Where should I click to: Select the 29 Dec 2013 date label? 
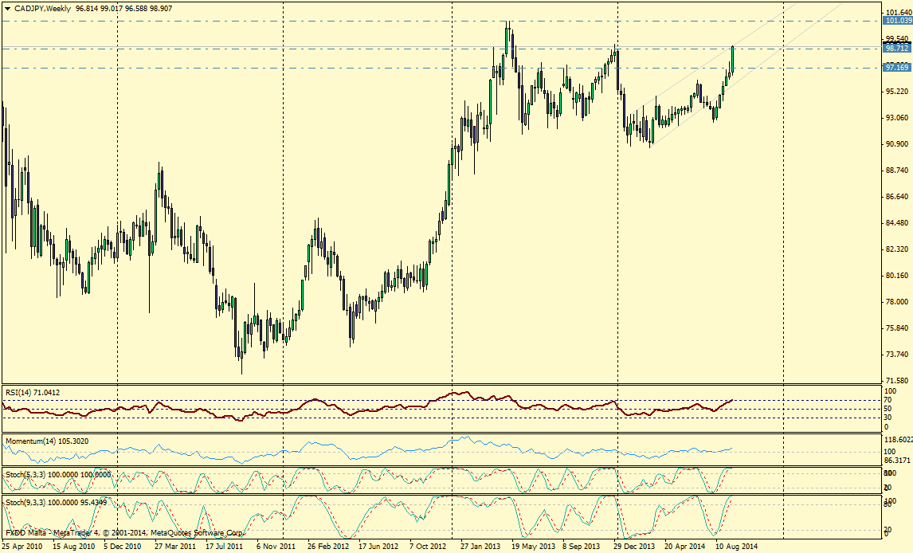633,547
